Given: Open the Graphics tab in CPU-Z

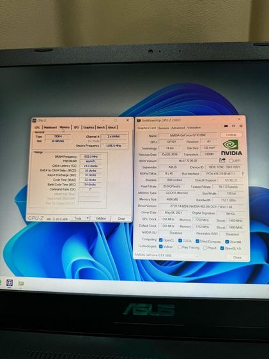Looking at the screenshot, I should click(89, 128).
